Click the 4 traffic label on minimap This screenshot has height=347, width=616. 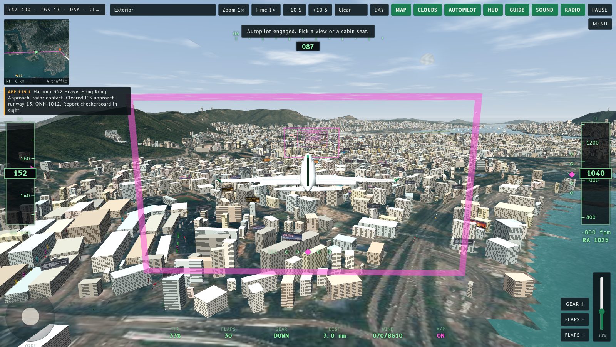(57, 81)
